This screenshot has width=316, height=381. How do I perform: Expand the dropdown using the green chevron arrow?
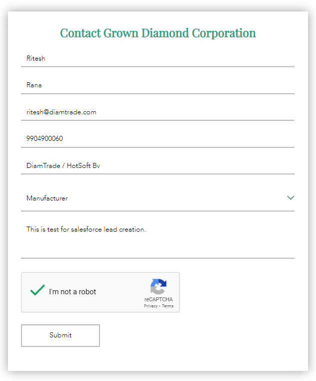290,198
